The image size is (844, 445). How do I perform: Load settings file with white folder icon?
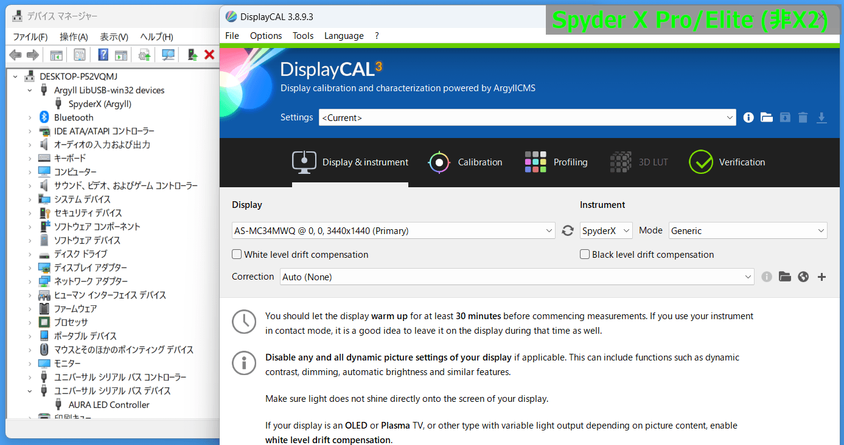coord(767,117)
